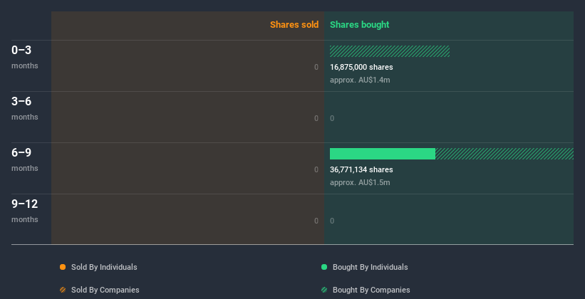Click the approx. AU$1.5m value

[360, 182]
